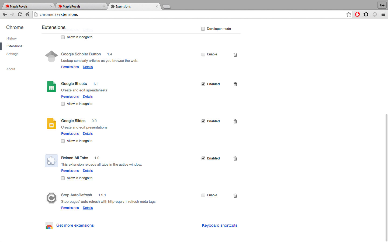Click the page icon in address bar
The width and height of the screenshot is (388, 242).
[x=36, y=15]
